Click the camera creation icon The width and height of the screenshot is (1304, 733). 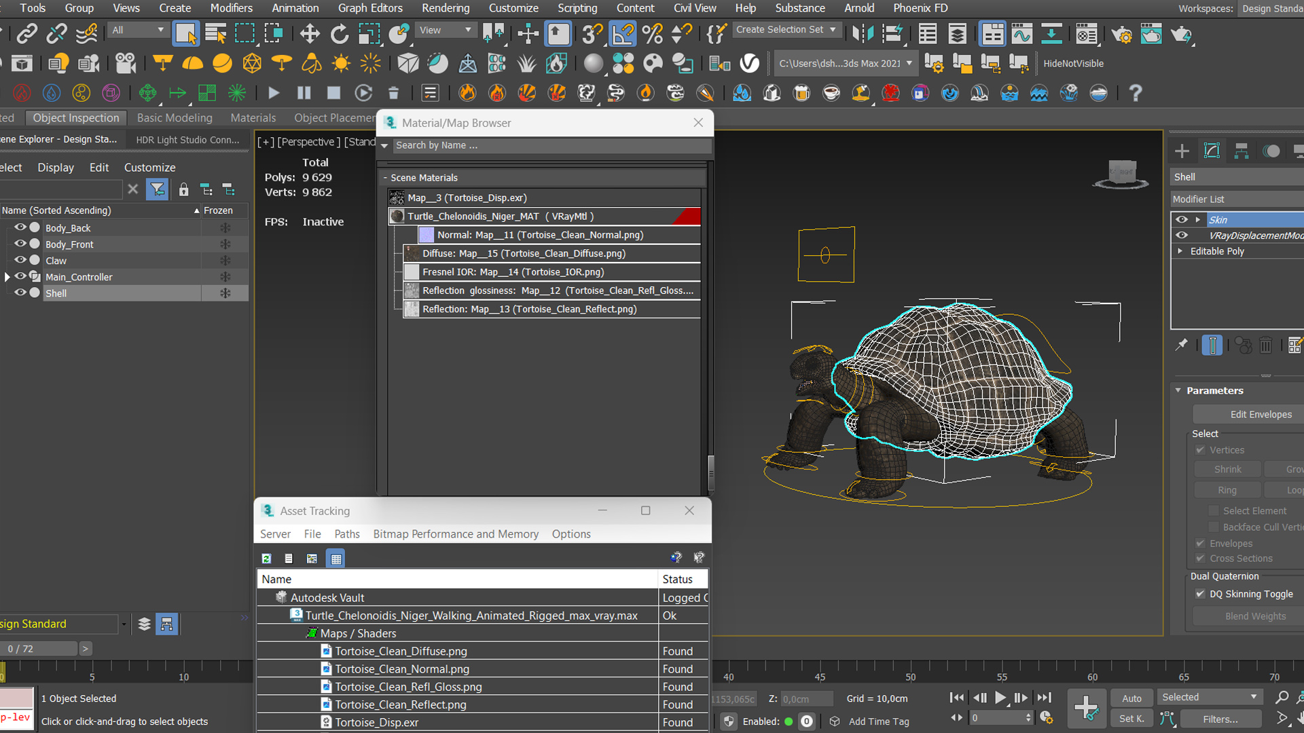point(125,63)
